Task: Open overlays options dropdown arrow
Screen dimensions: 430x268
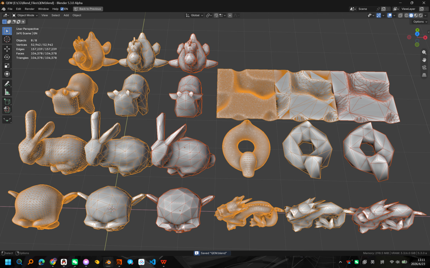Action: [x=394, y=15]
